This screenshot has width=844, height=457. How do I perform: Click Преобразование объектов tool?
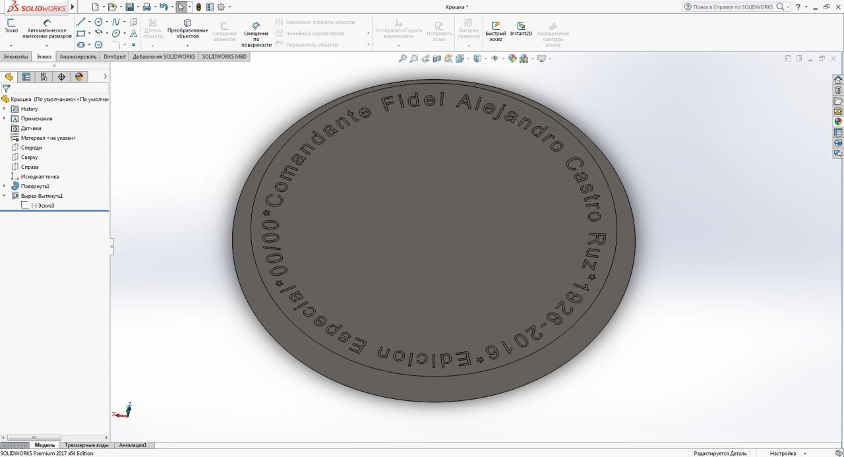tap(187, 28)
